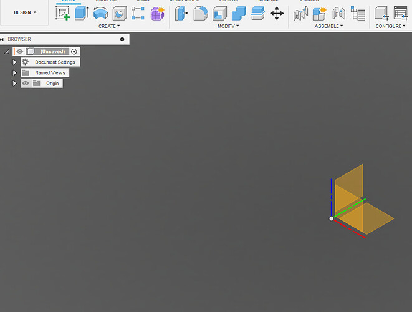Expand the Document Settings tree node
This screenshot has width=412, height=312.
[14, 62]
